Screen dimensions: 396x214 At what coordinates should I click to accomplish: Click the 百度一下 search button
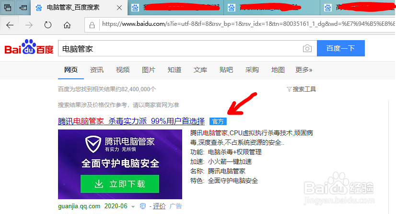341,48
